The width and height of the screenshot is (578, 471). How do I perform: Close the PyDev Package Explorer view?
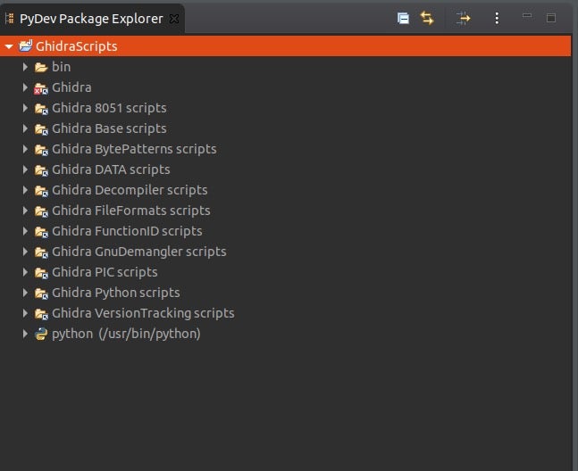coord(174,19)
